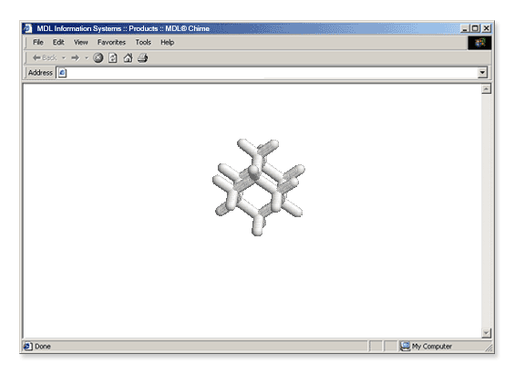Open the Tools menu
This screenshot has width=514, height=375.
[143, 42]
